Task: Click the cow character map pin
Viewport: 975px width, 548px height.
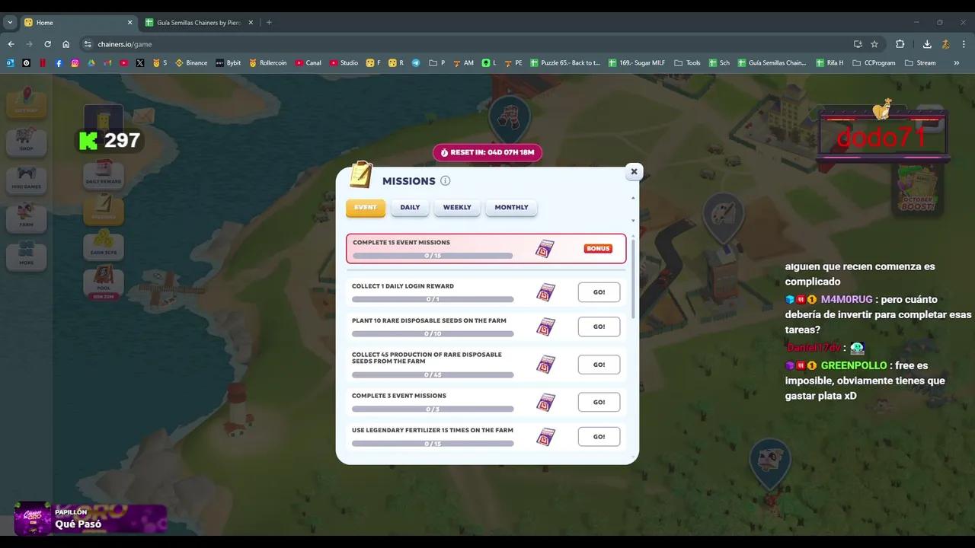Action: pyautogui.click(x=769, y=462)
